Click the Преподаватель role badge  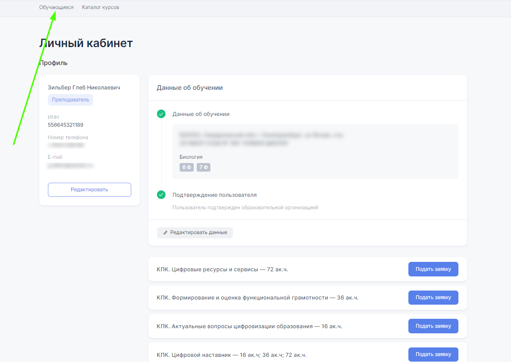pos(71,100)
